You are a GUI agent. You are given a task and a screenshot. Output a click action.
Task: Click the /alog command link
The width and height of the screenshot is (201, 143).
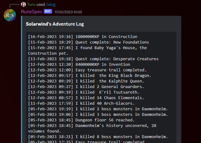pyautogui.click(x=51, y=5)
